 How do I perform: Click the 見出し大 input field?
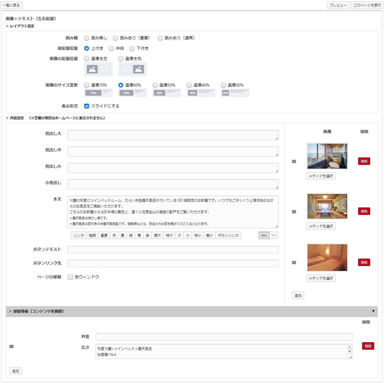pos(173,135)
